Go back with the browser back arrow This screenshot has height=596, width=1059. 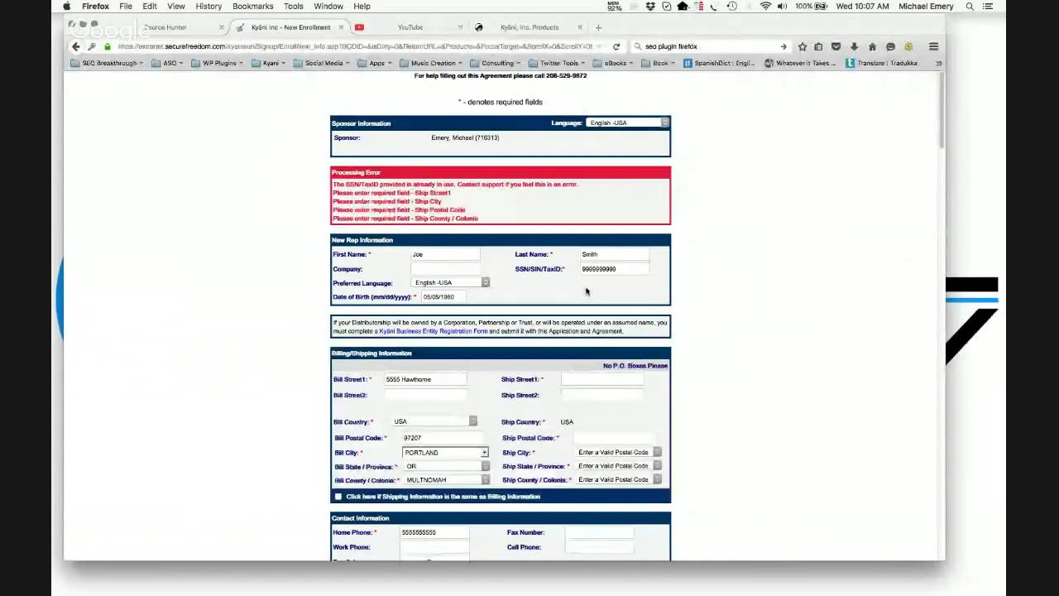click(75, 46)
